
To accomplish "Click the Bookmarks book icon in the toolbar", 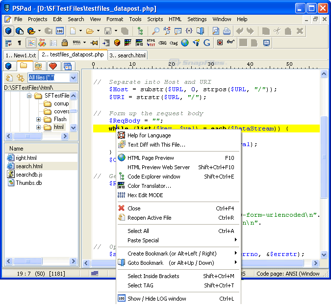I will pos(200,31).
